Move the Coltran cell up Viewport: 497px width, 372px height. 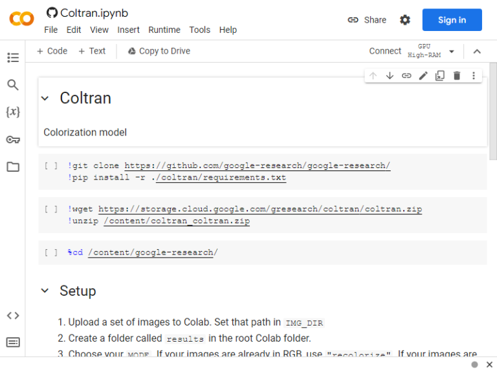(x=373, y=76)
